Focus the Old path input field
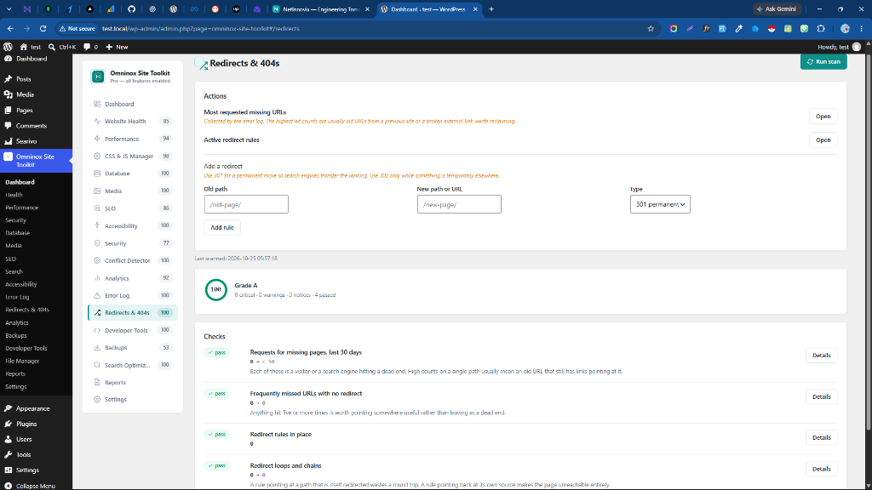872x490 pixels. [246, 204]
